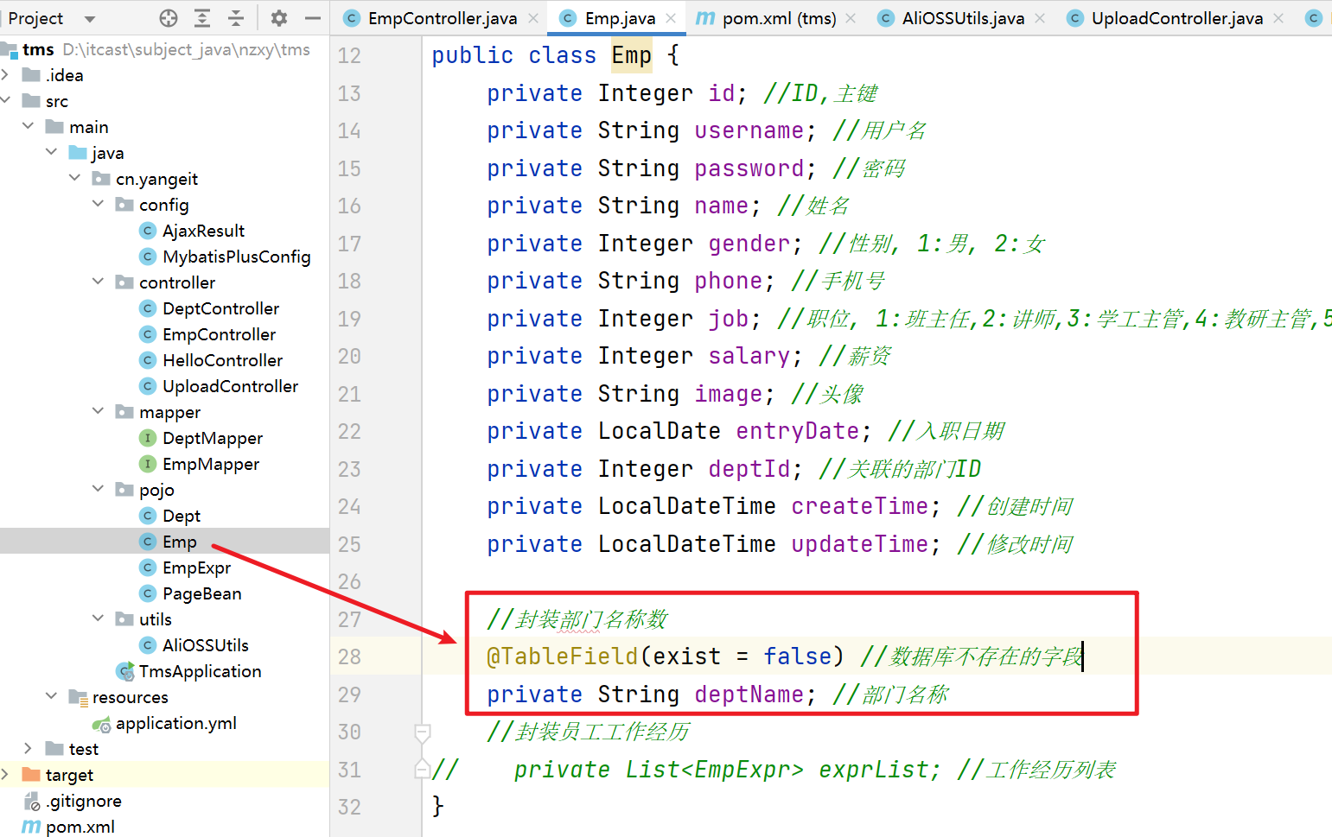The height and width of the screenshot is (837, 1332).
Task: Collapse the controller package folder
Action: [98, 282]
